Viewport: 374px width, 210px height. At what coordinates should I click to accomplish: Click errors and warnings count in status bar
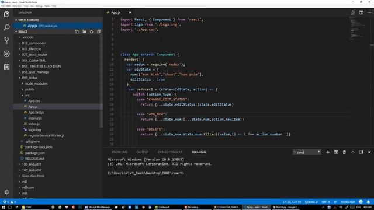point(9,202)
